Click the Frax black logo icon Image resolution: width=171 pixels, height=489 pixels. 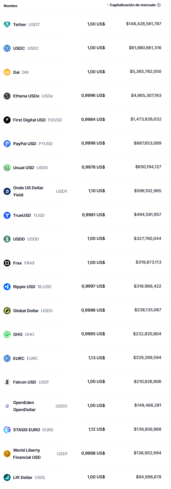(7, 263)
